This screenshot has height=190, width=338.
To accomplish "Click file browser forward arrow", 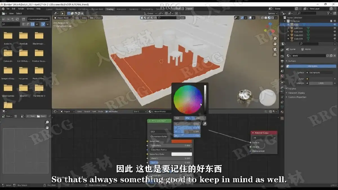I will coord(8,19).
